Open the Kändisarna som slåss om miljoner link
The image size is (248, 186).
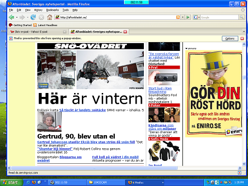coord(162,127)
